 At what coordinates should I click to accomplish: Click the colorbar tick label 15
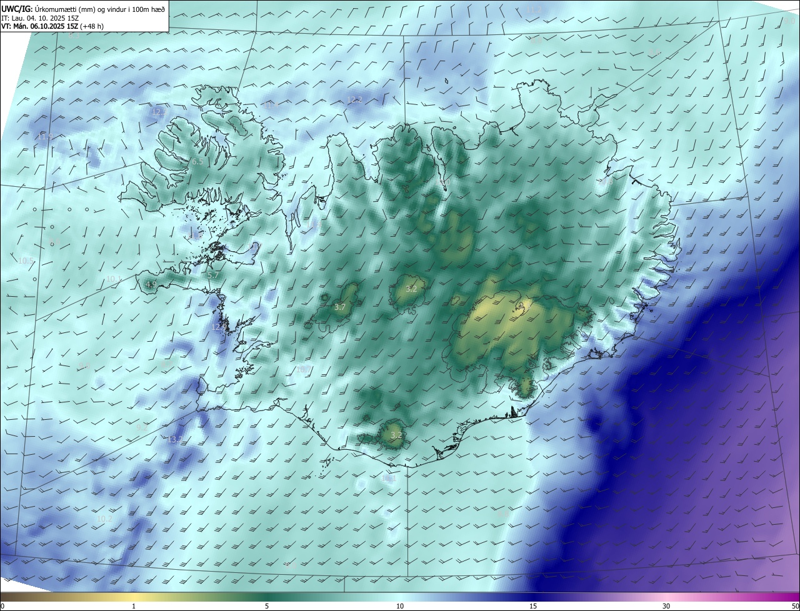pos(533,606)
